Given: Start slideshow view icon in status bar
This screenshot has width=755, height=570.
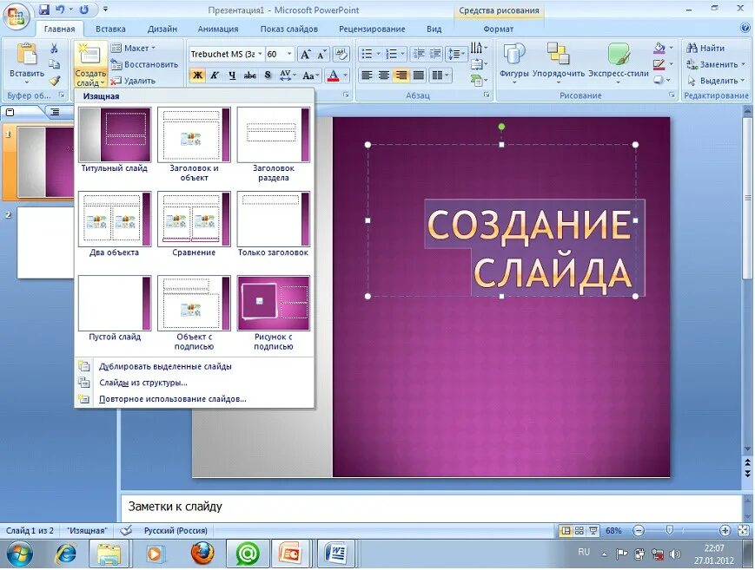Looking at the screenshot, I should (593, 531).
